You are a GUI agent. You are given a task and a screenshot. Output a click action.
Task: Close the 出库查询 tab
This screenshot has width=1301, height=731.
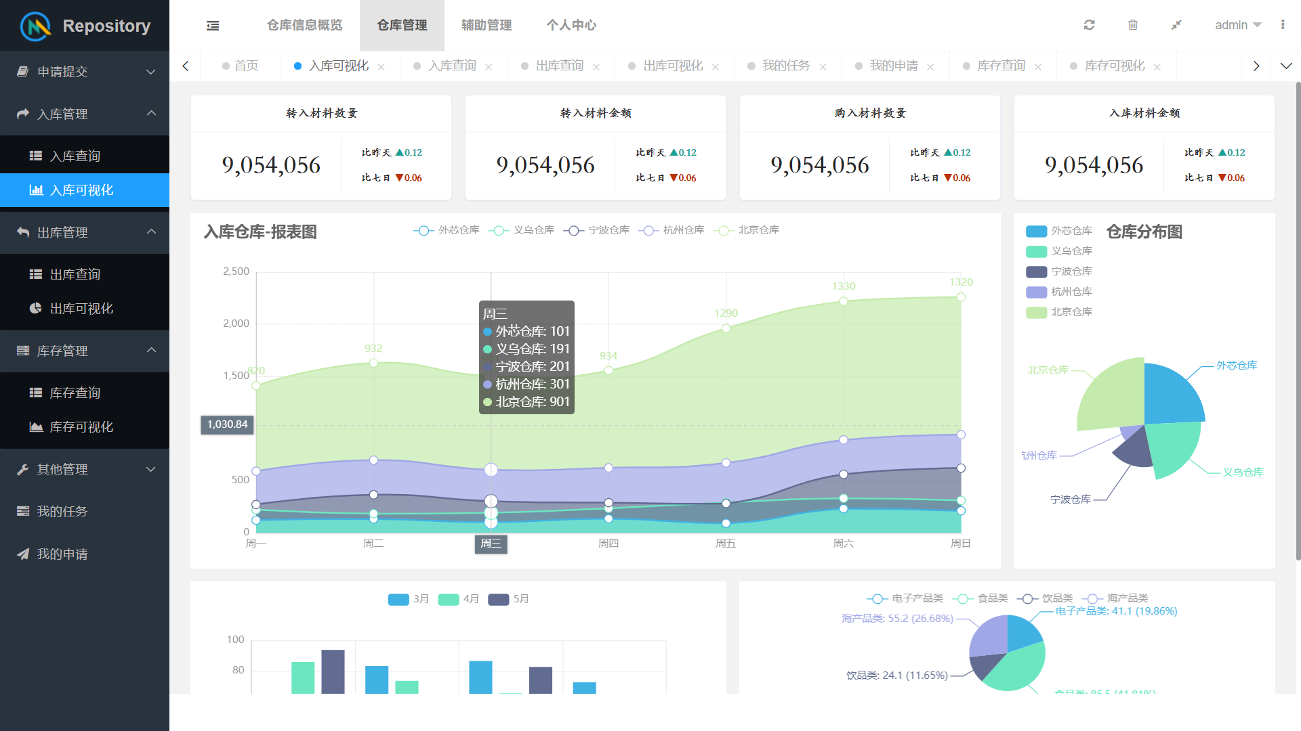click(596, 67)
